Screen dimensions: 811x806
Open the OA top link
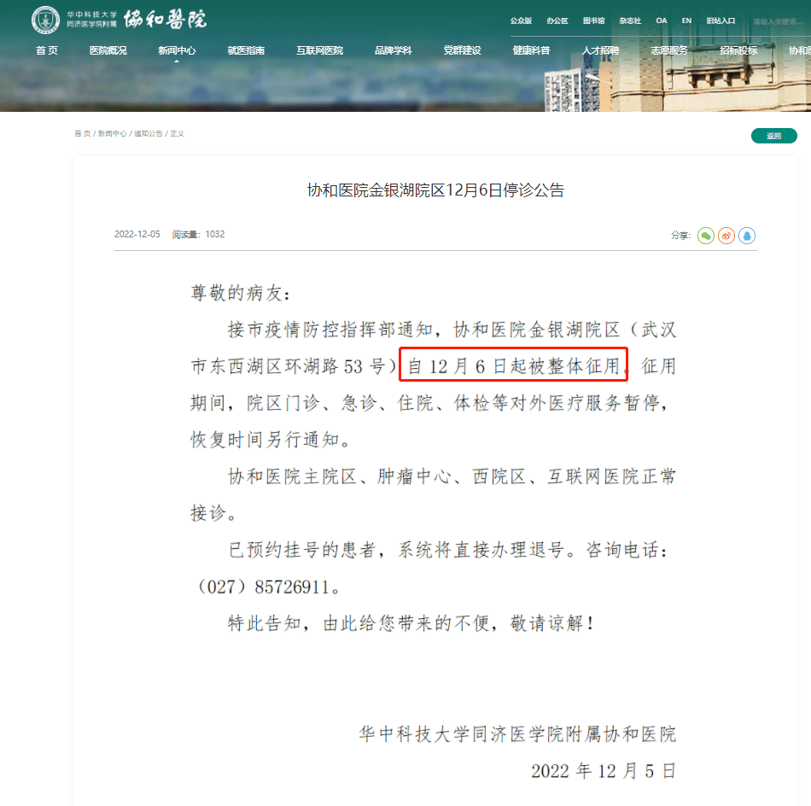[x=662, y=20]
